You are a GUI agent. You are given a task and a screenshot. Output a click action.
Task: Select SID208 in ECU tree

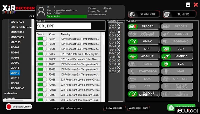[15, 57]
